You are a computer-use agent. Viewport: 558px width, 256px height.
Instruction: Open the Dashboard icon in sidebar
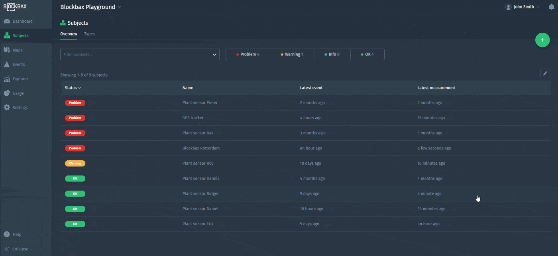click(7, 21)
